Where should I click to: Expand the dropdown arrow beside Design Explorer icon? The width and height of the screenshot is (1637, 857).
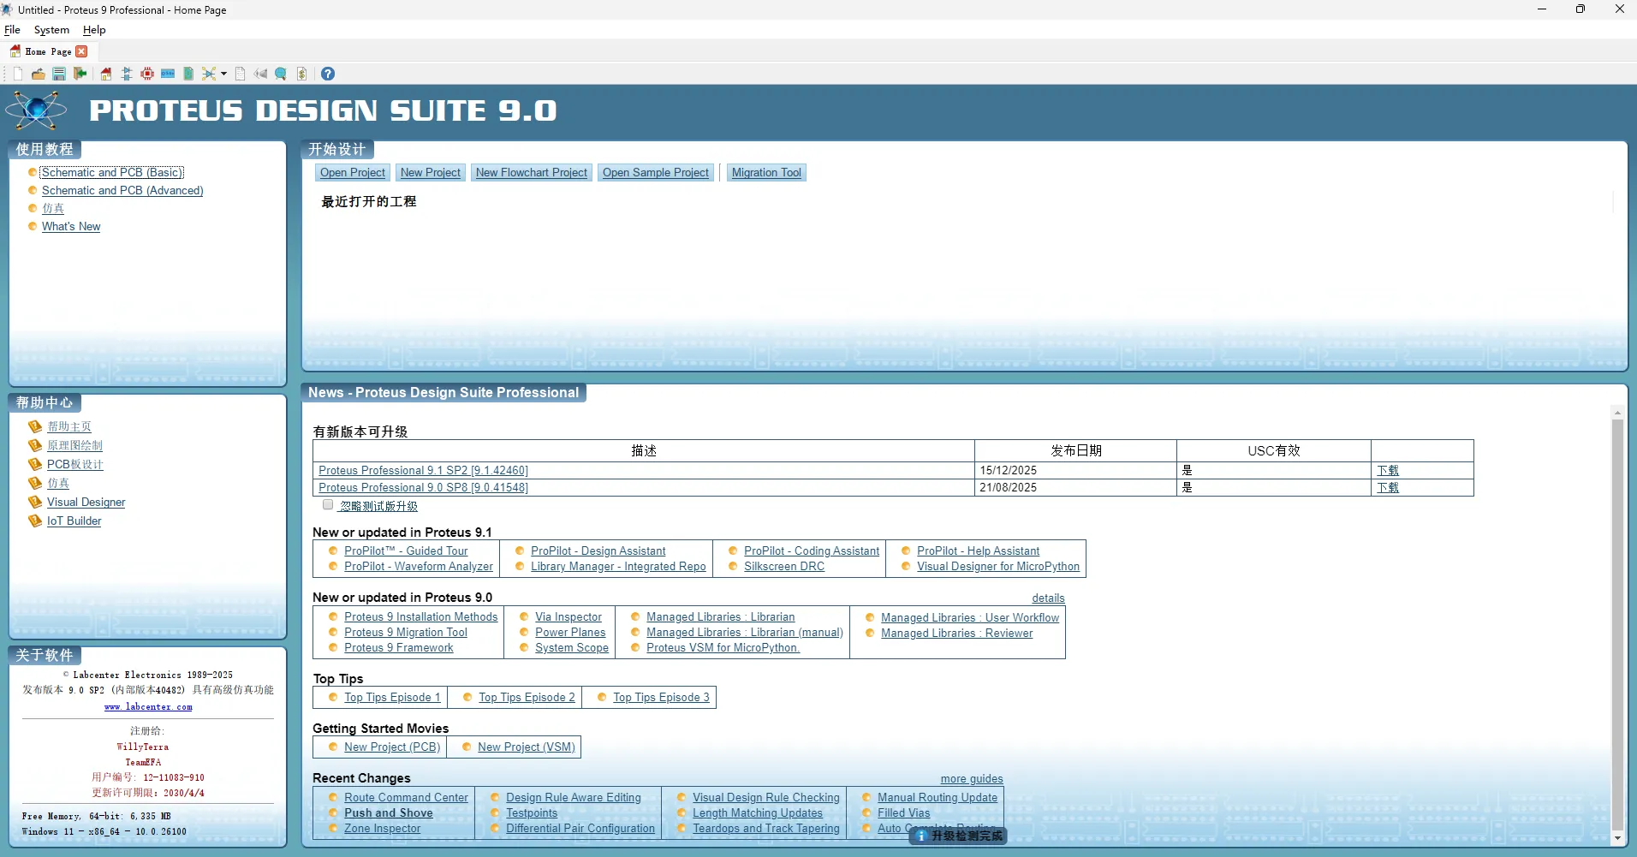point(224,74)
